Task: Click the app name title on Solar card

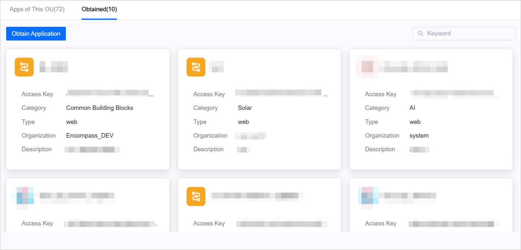Action: coord(217,67)
